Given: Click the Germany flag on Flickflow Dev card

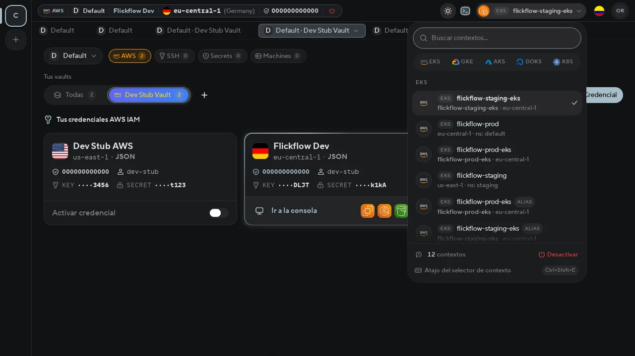Looking at the screenshot, I should (x=260, y=151).
